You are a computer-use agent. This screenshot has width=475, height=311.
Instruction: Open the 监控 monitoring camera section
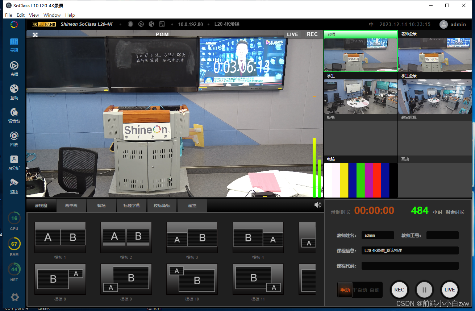pyautogui.click(x=14, y=186)
